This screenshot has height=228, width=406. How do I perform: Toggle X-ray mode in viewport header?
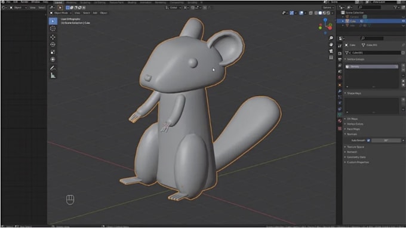(x=310, y=13)
